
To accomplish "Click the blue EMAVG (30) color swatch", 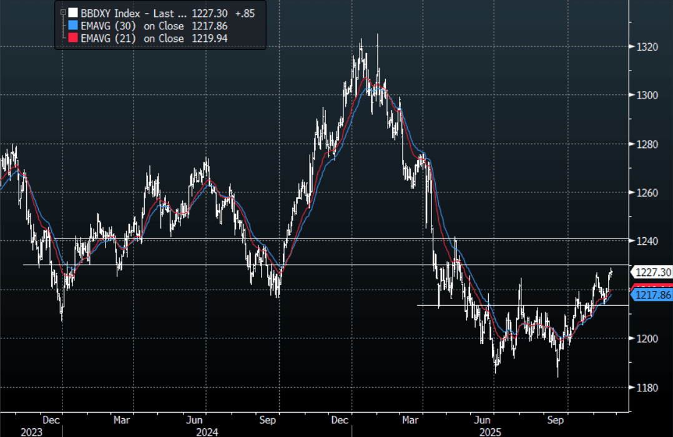I will point(73,26).
